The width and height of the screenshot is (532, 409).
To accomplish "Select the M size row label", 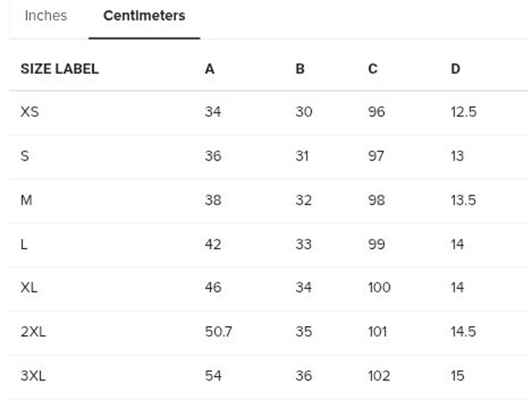I will [27, 200].
